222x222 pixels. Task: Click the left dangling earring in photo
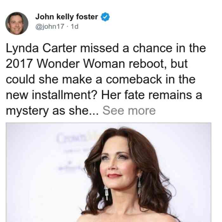tap(107, 193)
